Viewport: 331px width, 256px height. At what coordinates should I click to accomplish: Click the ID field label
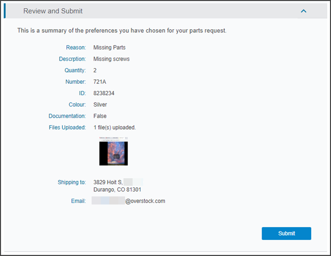pyautogui.click(x=82, y=93)
